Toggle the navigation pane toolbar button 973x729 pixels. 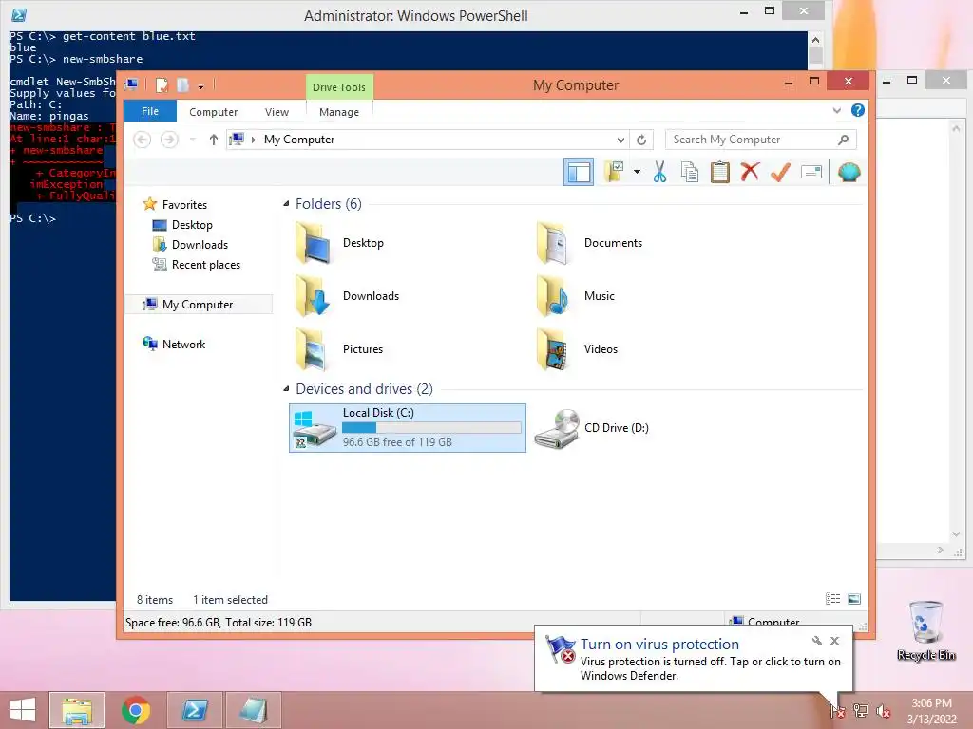pos(579,172)
